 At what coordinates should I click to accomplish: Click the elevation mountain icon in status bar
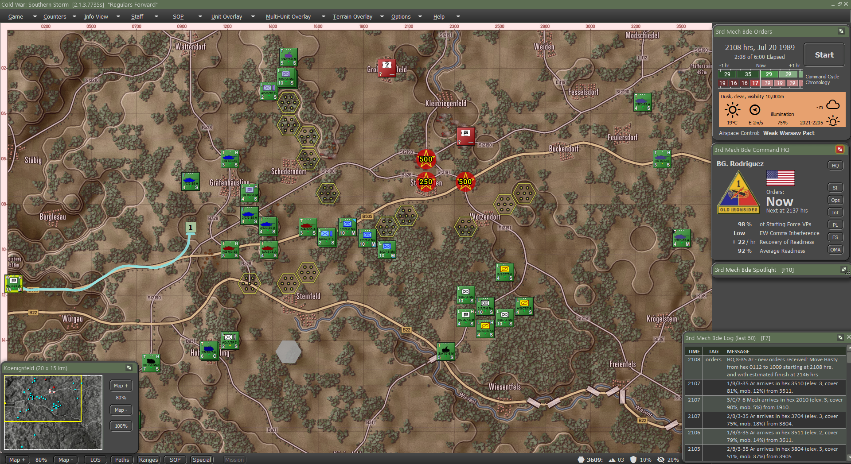coord(612,460)
